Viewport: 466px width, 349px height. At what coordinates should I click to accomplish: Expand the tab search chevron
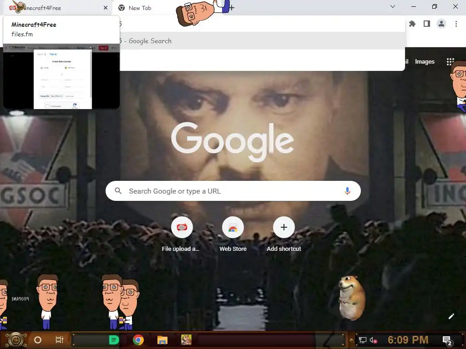(393, 6)
